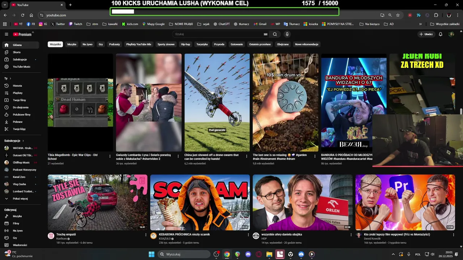Select the Podcasty filter chip

click(x=115, y=44)
